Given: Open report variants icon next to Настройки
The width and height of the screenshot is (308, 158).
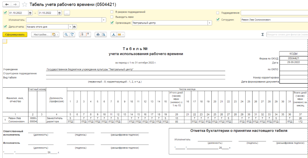Looking at the screenshot, I should click(x=54, y=35).
